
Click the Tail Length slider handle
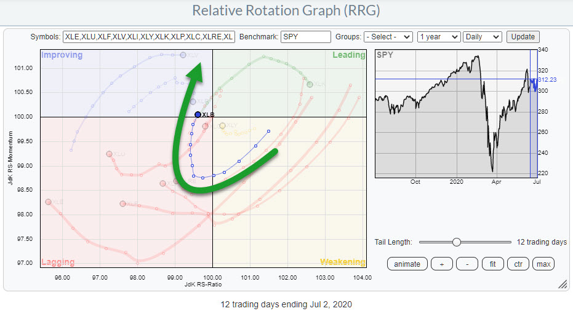(x=457, y=242)
